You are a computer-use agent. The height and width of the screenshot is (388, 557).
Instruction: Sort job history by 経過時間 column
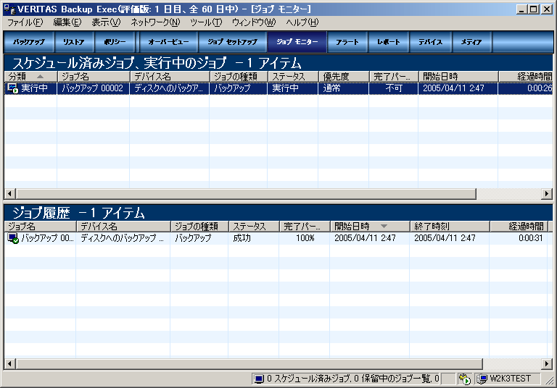(x=519, y=227)
